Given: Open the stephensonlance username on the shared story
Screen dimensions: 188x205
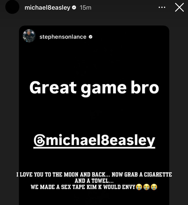Looking at the screenshot, I should 63,37.
